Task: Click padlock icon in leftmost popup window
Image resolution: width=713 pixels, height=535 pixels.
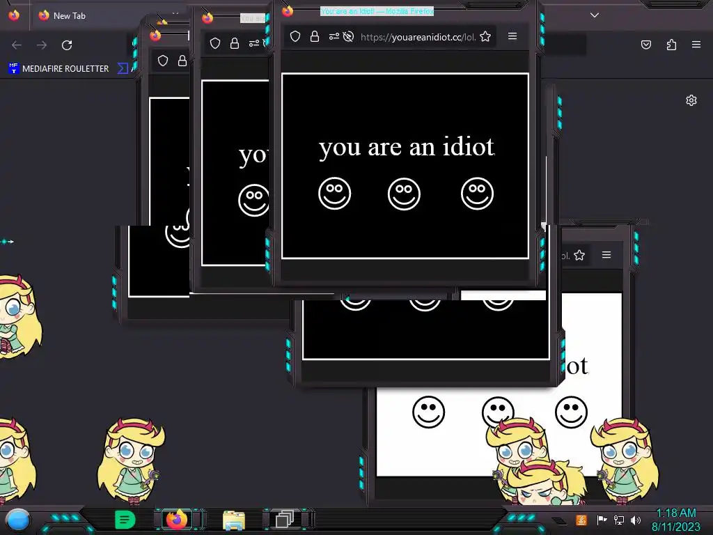Action: pos(182,61)
